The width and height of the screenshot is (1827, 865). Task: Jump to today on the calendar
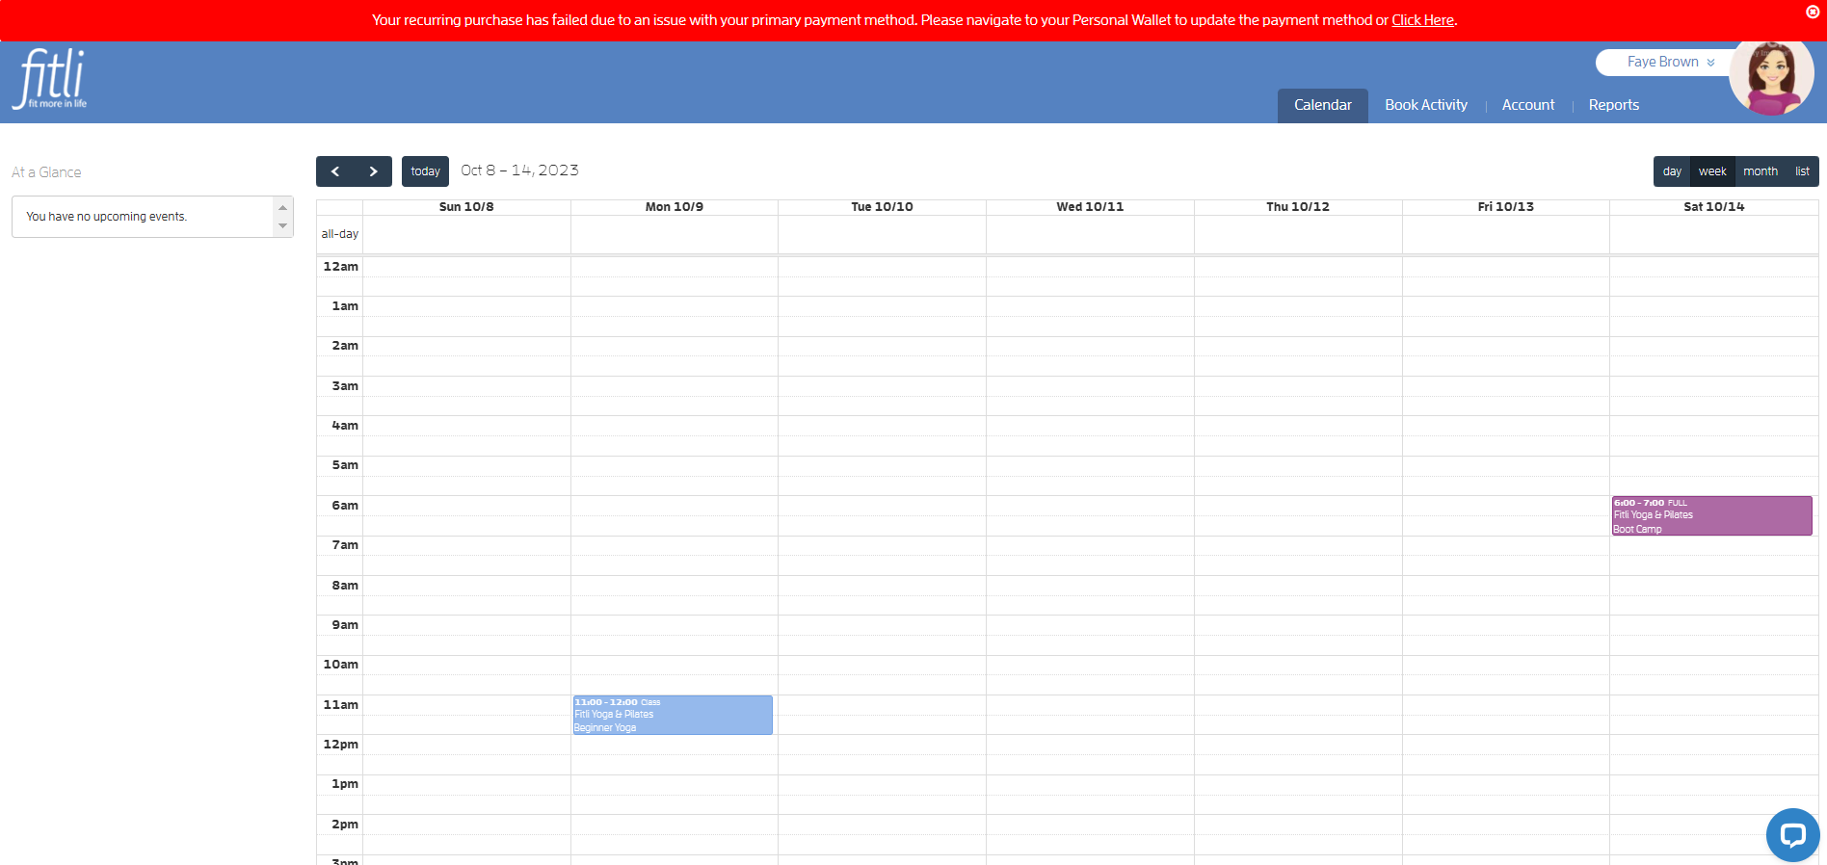coord(425,171)
